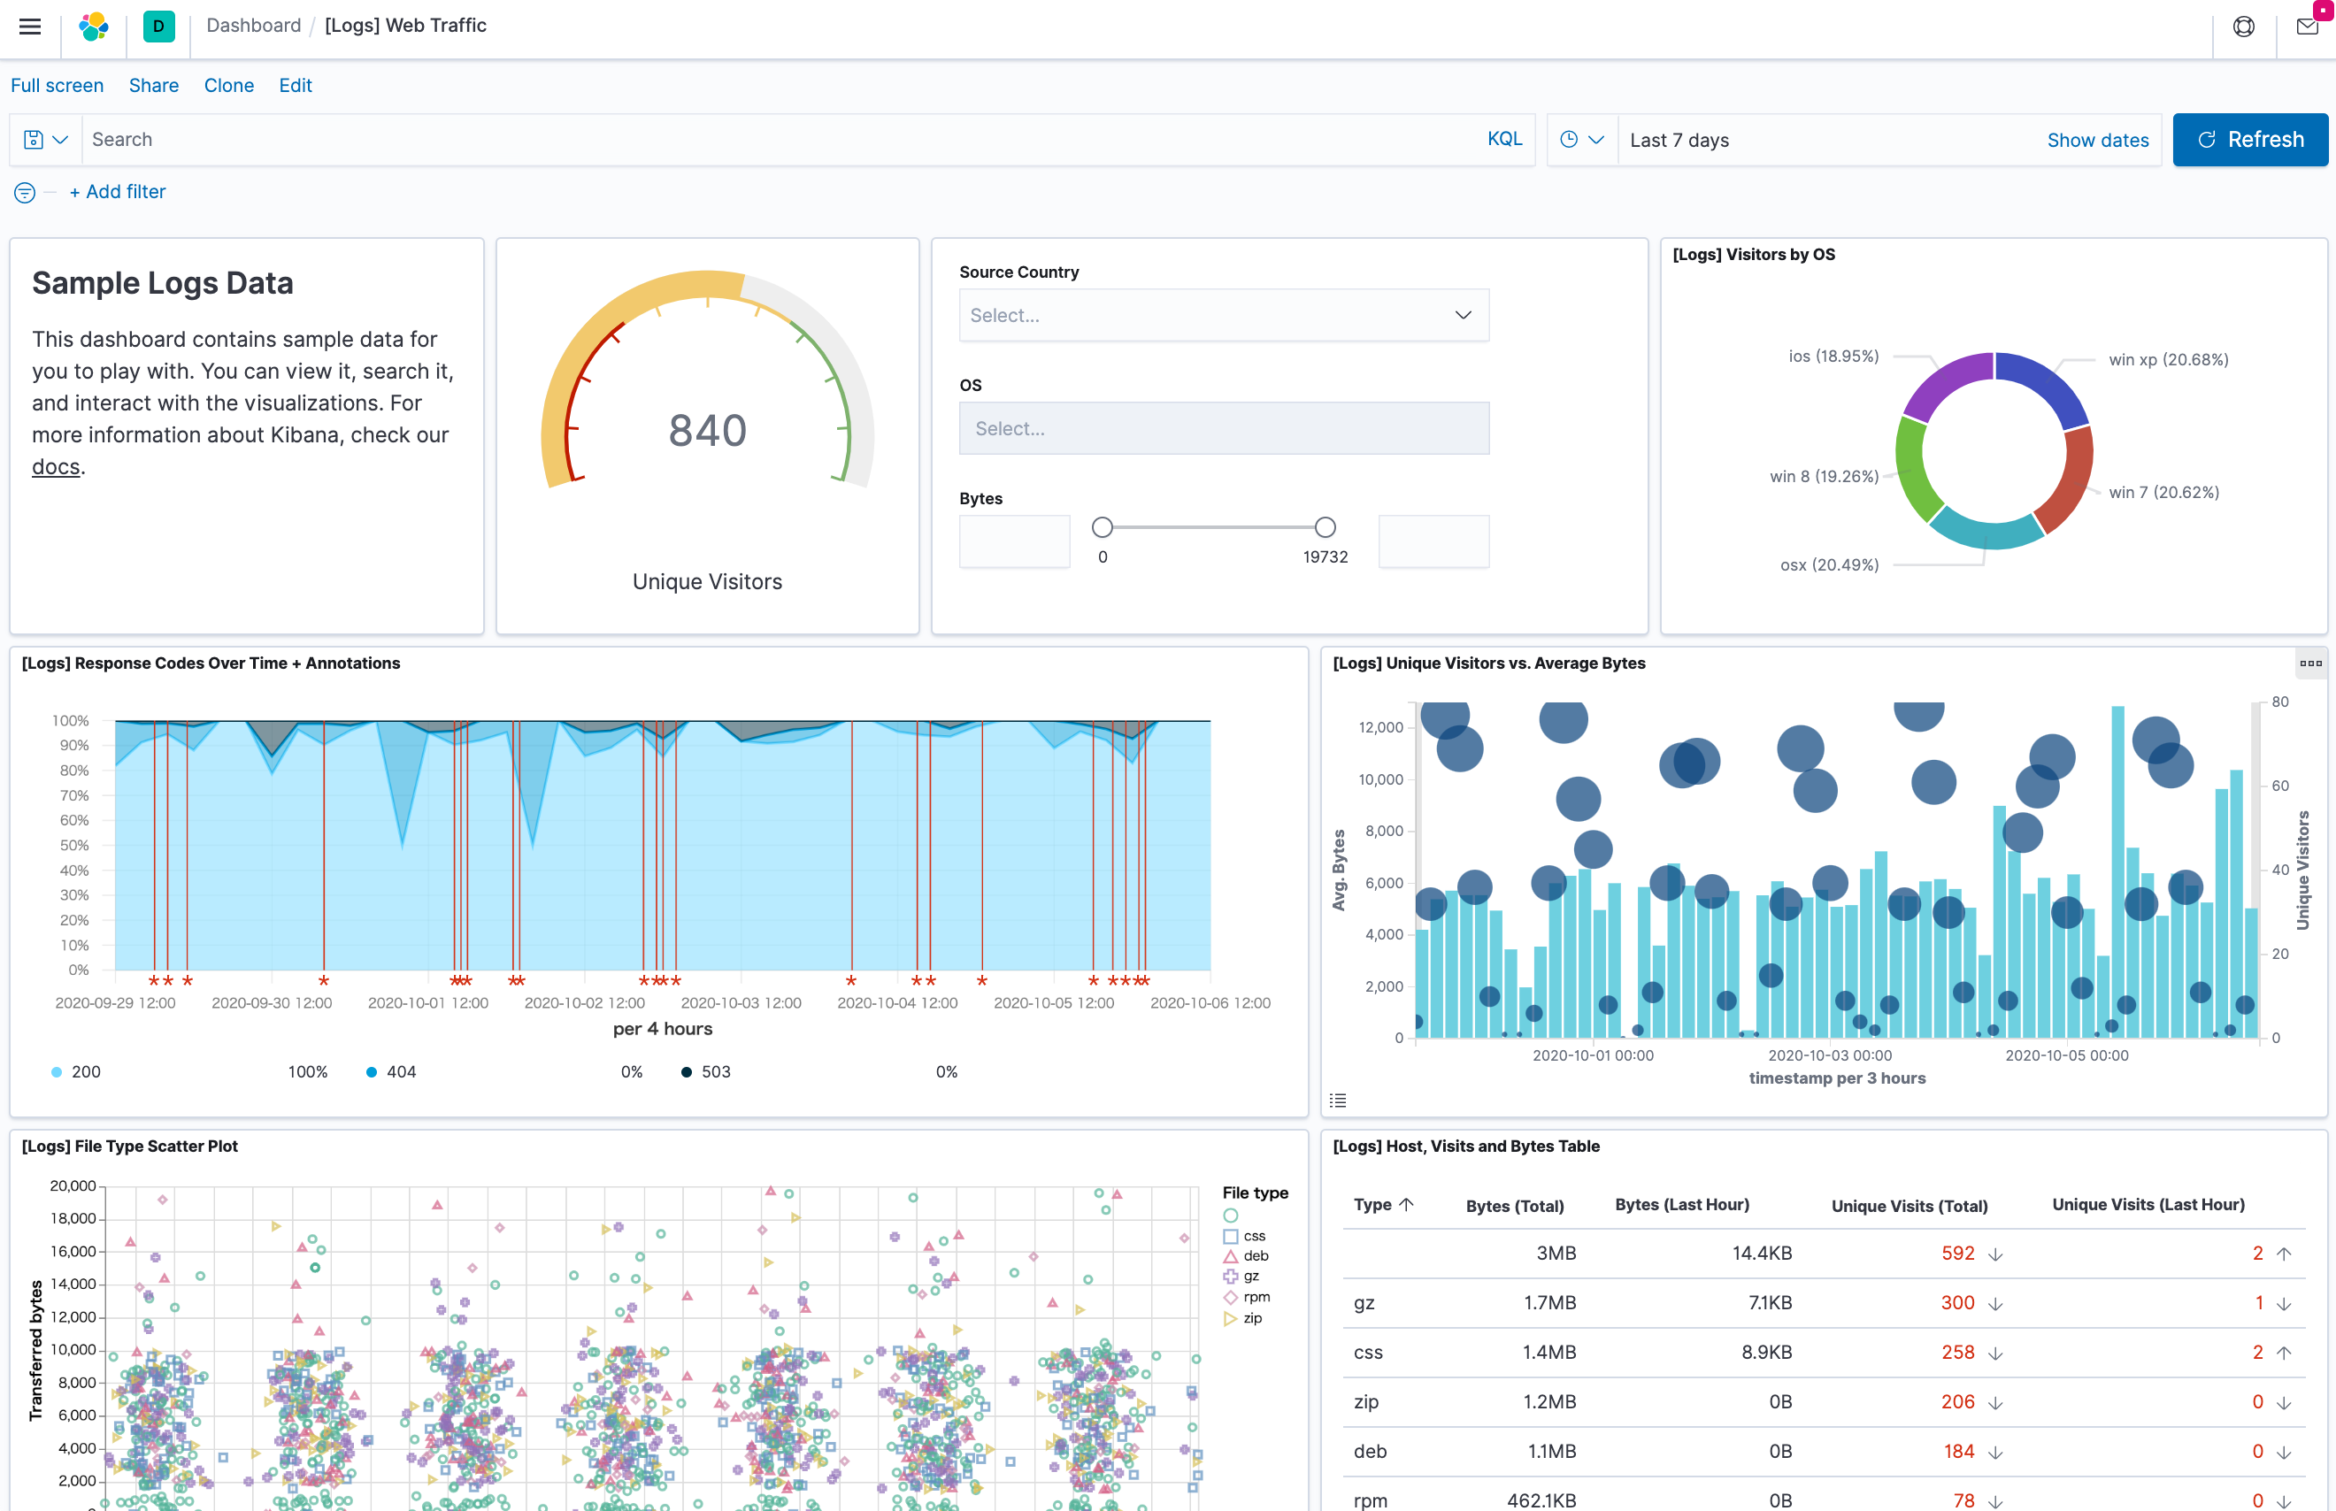
Task: Expand the Source Country select box
Action: point(1223,315)
